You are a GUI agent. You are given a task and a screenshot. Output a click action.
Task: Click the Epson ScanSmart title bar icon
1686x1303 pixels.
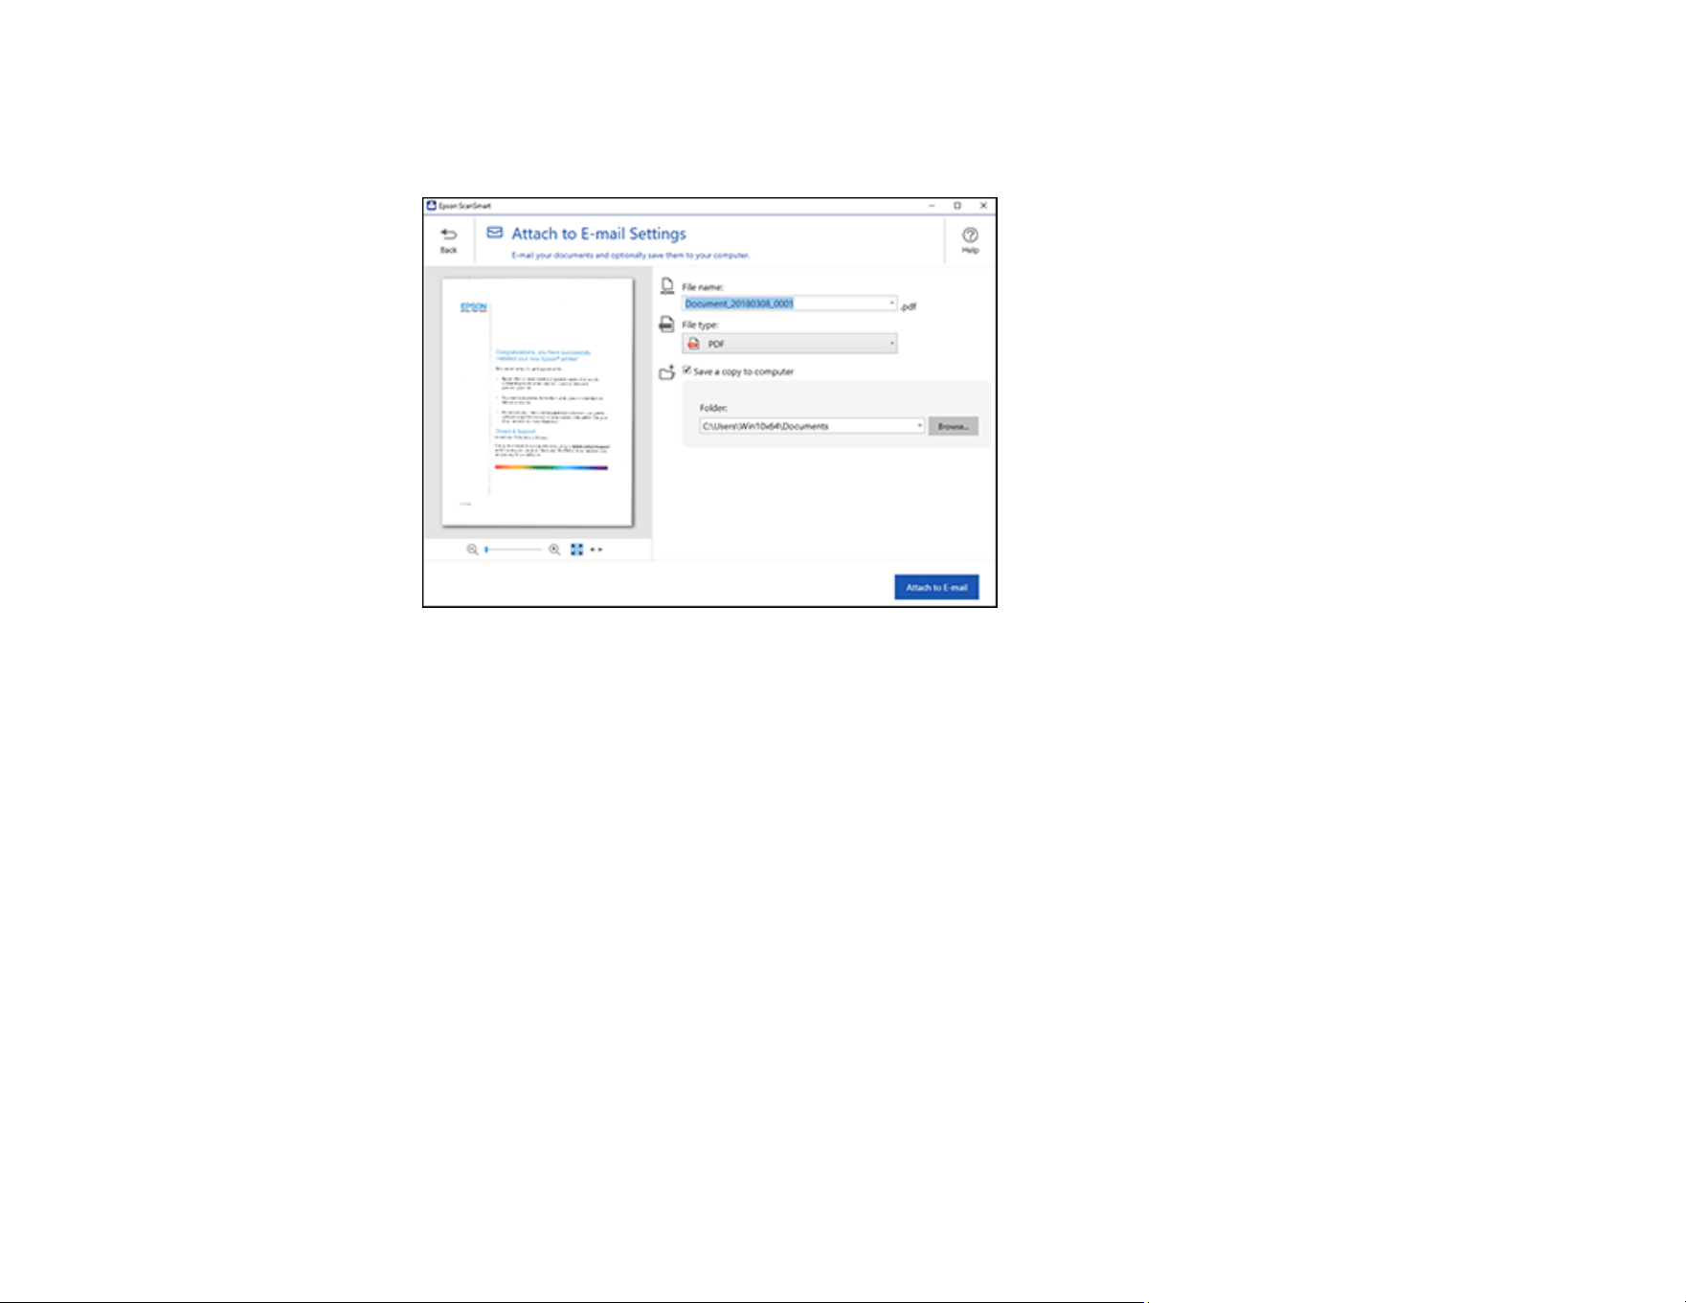point(432,206)
